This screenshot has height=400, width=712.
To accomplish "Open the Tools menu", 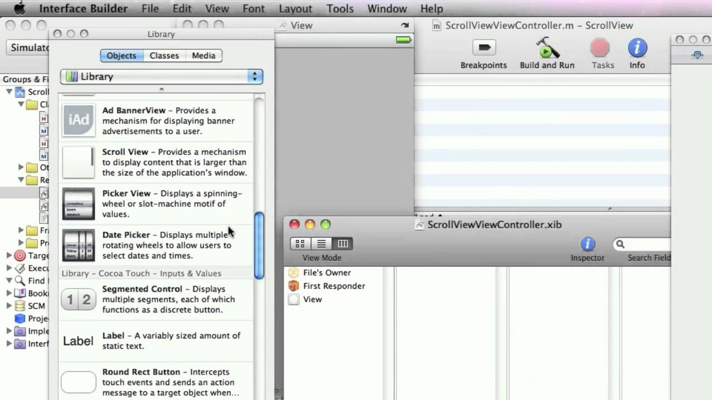I will (x=340, y=9).
